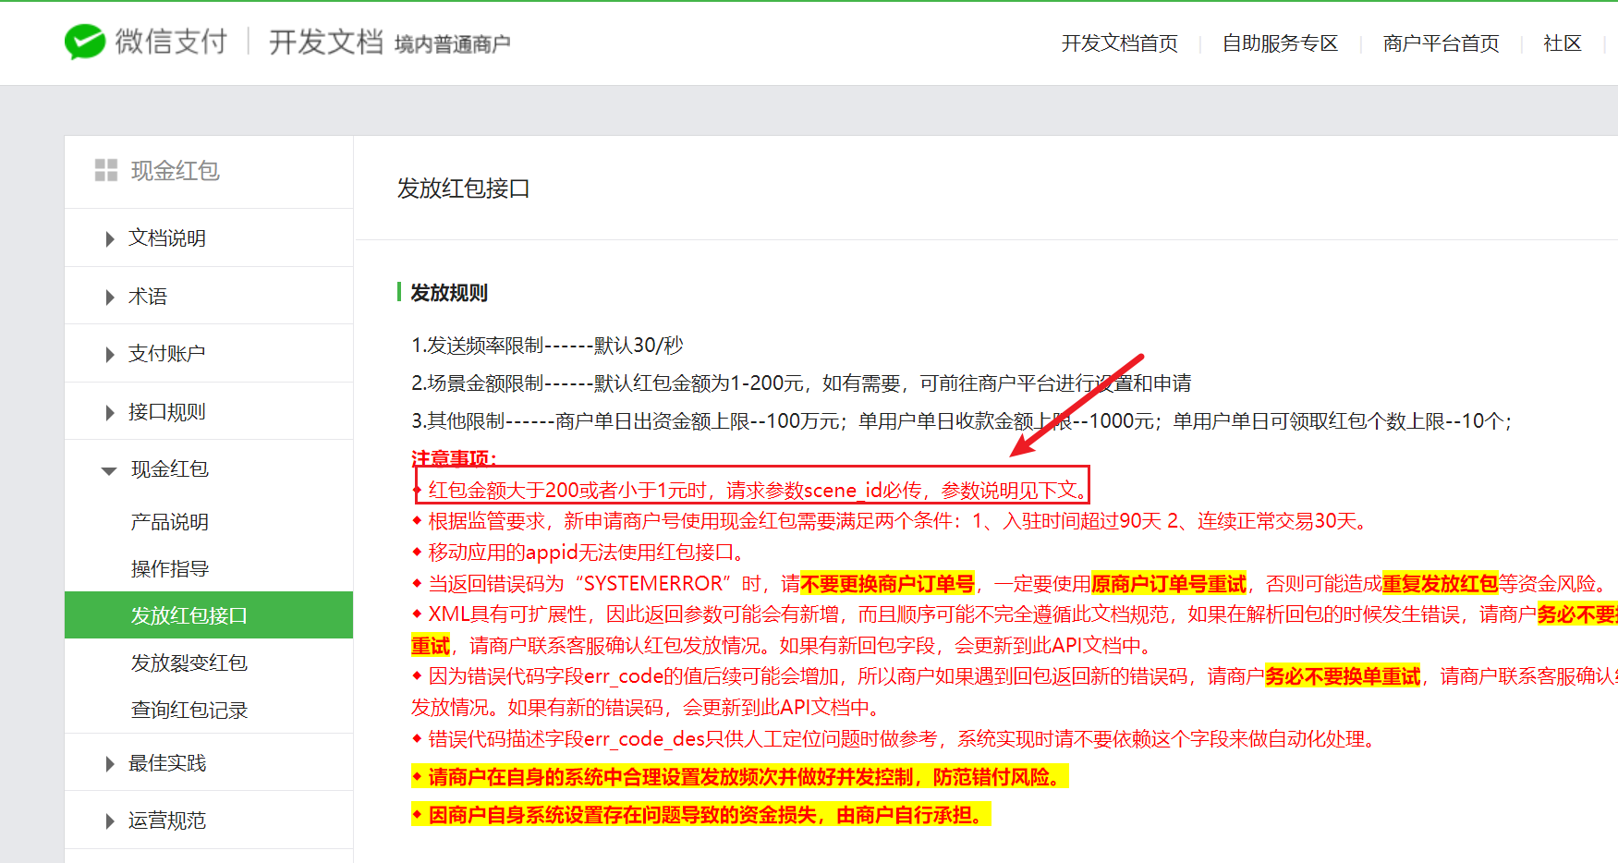This screenshot has width=1618, height=863.
Task: Expand the 术语 section arrow
Action: click(x=110, y=297)
